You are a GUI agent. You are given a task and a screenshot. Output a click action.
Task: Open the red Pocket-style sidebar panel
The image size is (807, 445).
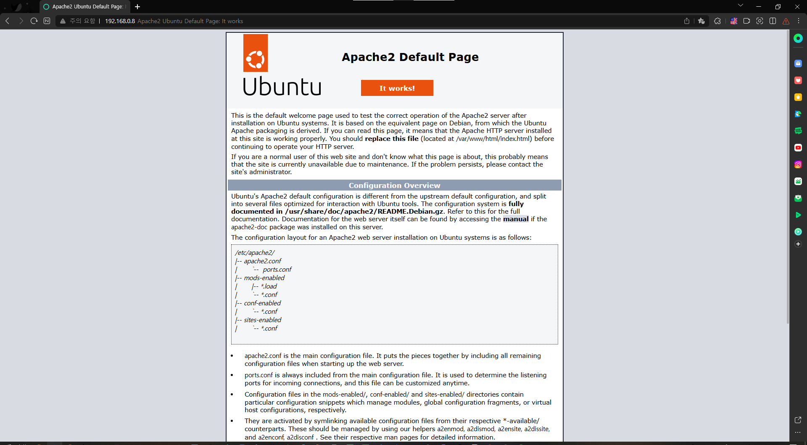[798, 80]
